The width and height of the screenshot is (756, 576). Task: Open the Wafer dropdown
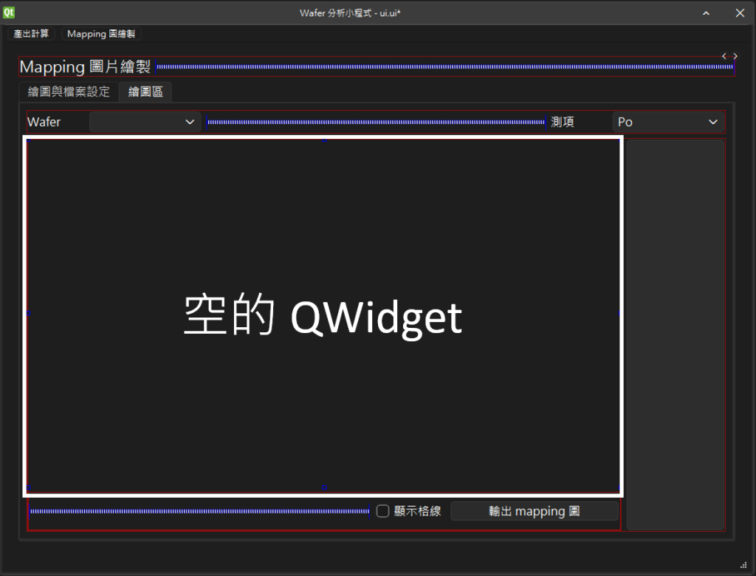[145, 122]
